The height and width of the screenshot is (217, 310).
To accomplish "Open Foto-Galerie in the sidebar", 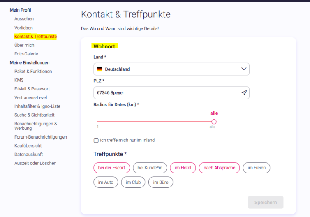I will pyautogui.click(x=26, y=54).
